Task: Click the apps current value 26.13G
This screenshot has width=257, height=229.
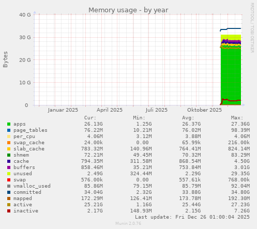Action: (94, 124)
